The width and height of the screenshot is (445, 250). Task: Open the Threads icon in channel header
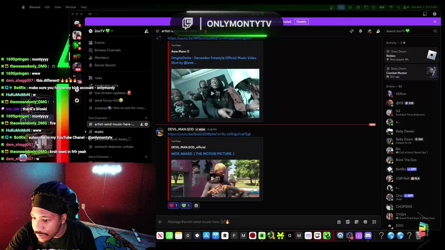tap(351, 31)
